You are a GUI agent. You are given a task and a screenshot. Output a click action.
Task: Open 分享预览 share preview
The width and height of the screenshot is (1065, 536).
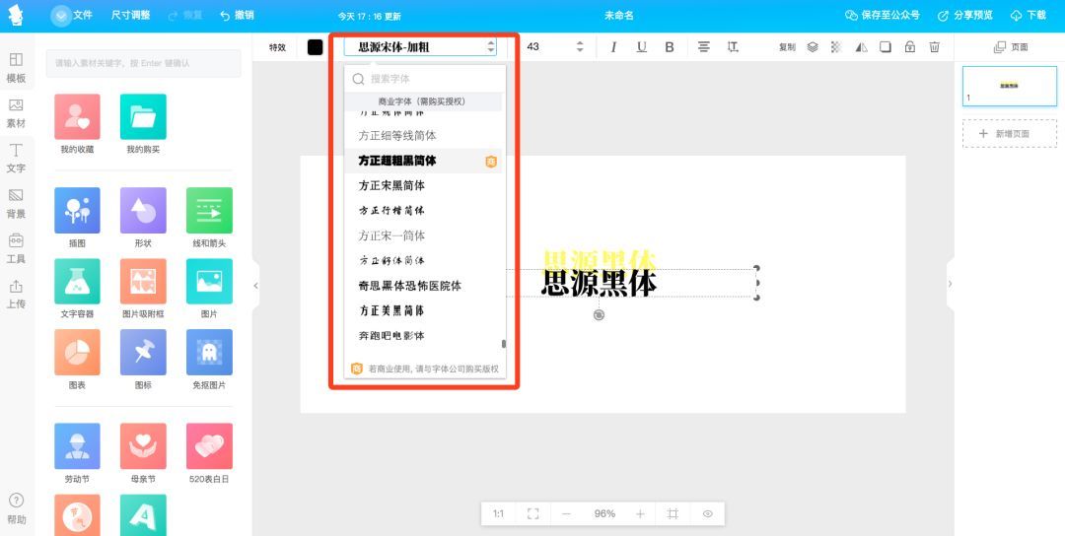[x=965, y=15]
